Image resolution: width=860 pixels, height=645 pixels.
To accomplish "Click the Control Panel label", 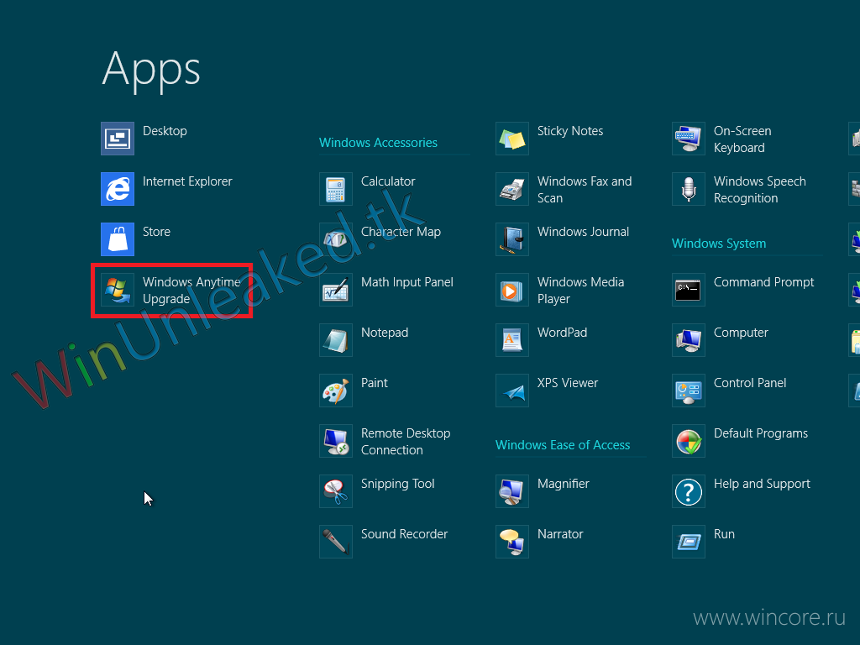I will click(750, 383).
